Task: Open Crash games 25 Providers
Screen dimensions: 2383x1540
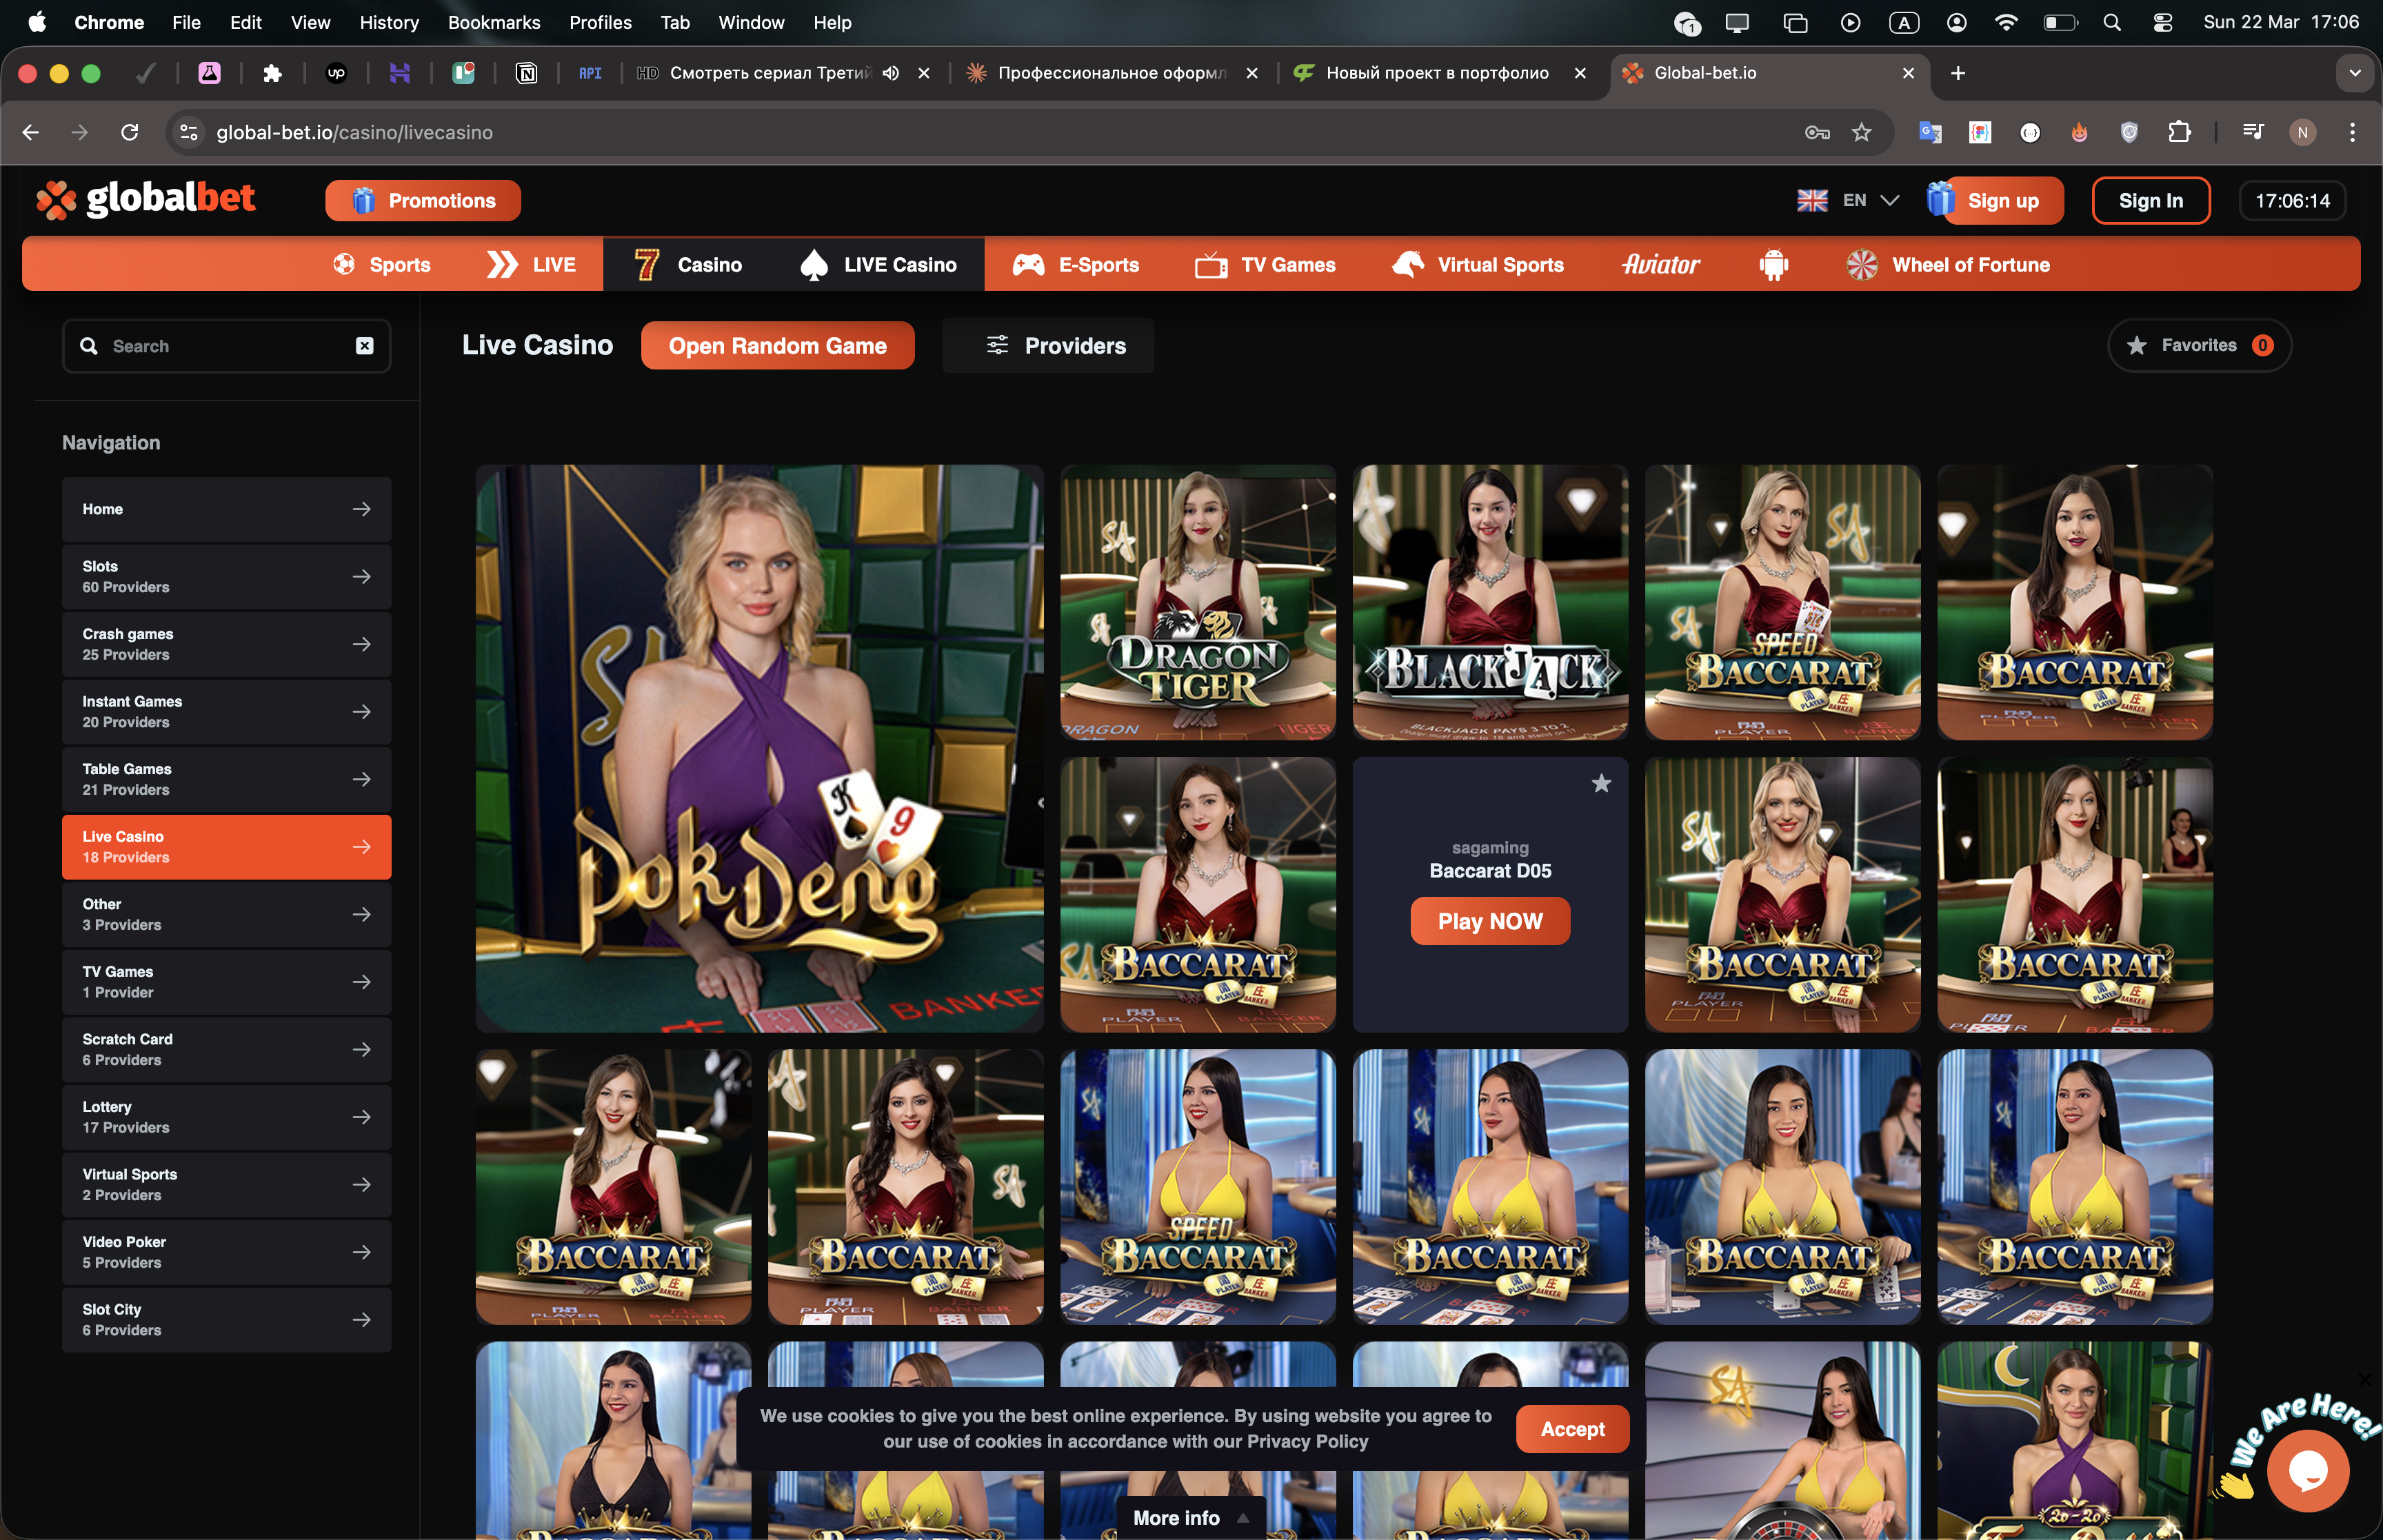Action: (x=226, y=644)
